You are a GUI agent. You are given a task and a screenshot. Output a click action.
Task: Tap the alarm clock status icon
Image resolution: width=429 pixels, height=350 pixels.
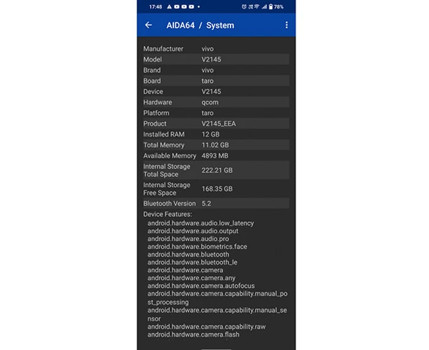tap(244, 7)
